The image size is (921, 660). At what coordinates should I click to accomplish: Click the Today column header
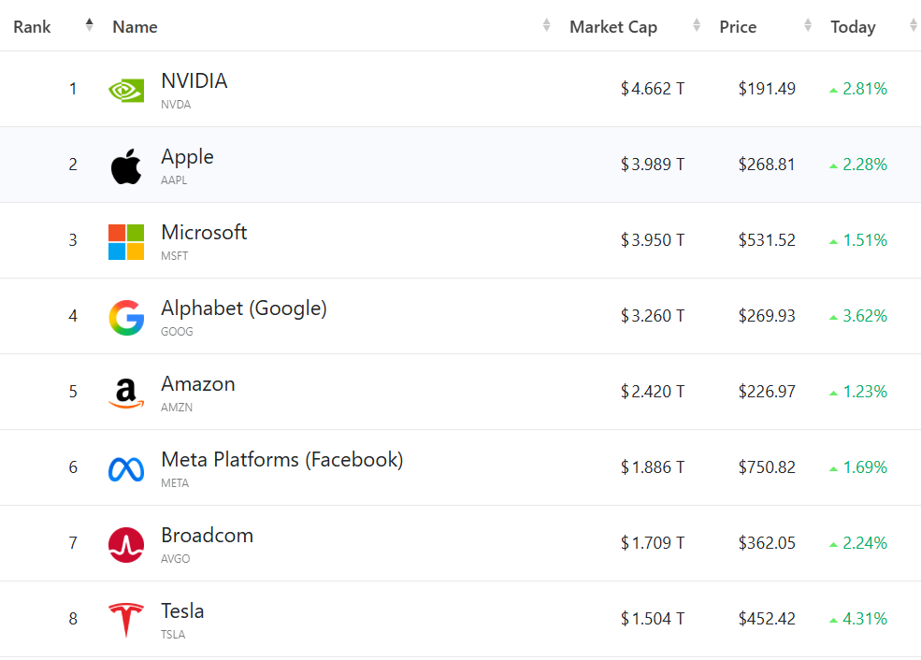tap(853, 27)
